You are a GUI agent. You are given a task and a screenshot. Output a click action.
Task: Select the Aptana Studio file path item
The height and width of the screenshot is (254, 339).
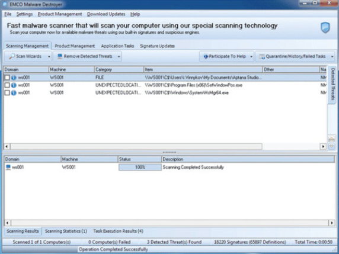pyautogui.click(x=203, y=78)
